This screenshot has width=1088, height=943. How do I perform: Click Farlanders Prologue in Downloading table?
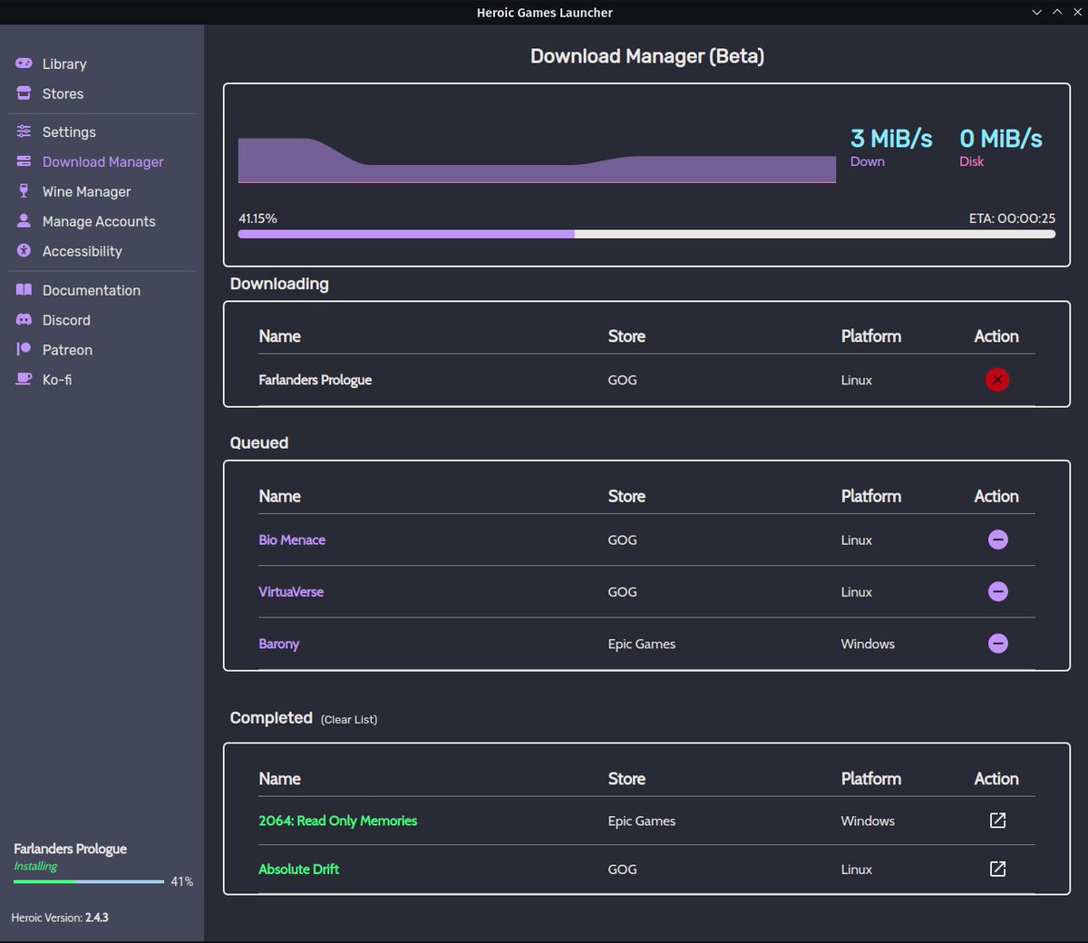pyautogui.click(x=315, y=380)
